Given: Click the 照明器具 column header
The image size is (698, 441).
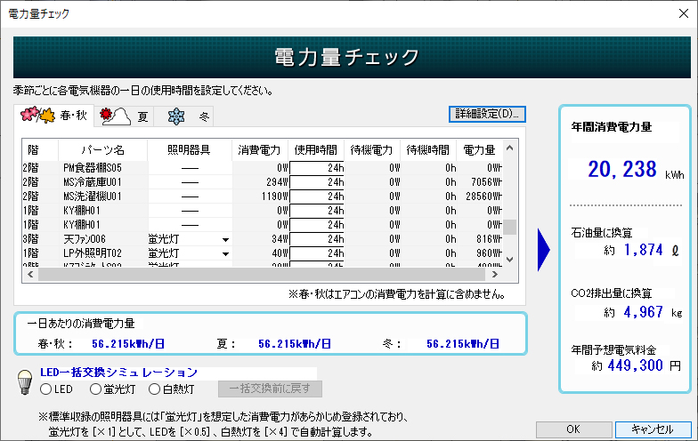Looking at the screenshot, I should (190, 149).
